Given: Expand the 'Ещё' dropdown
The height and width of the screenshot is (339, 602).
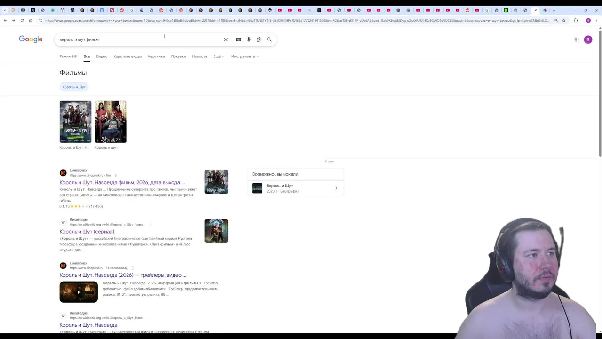Looking at the screenshot, I should [219, 56].
